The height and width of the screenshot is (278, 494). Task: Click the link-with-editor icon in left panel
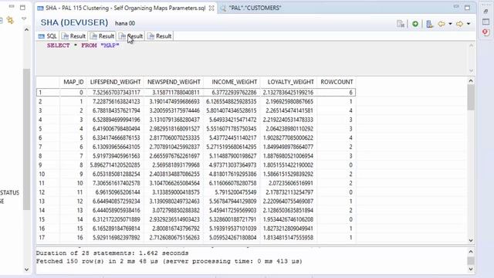(x=10, y=21)
